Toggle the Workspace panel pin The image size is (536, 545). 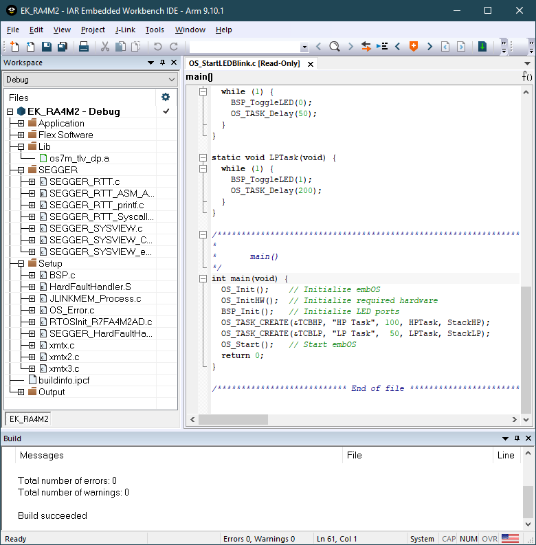[x=163, y=63]
